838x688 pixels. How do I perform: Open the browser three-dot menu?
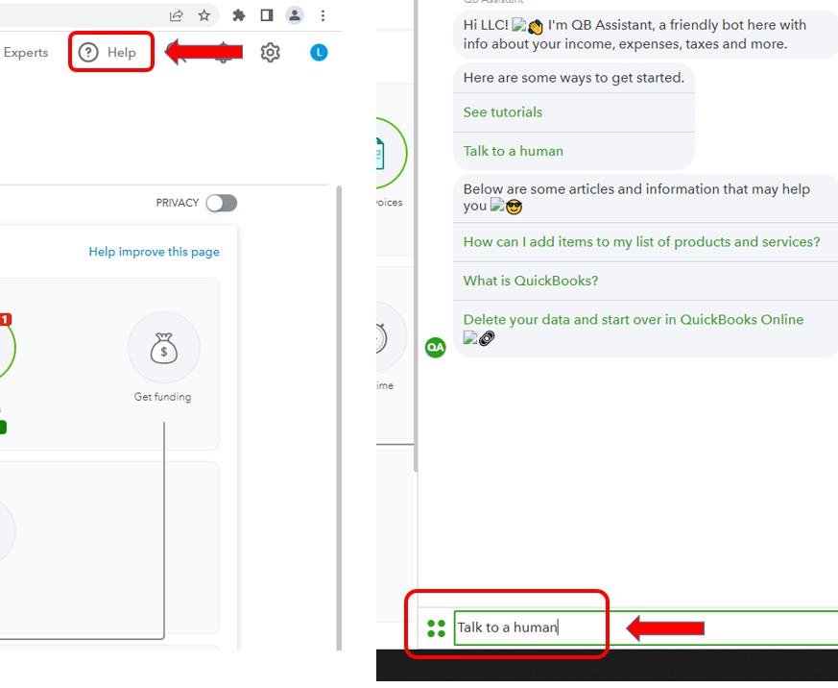click(x=323, y=15)
